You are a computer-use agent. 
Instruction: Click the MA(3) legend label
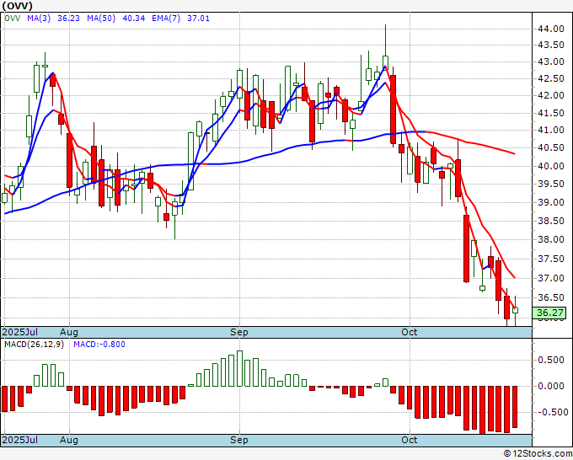tap(39, 19)
